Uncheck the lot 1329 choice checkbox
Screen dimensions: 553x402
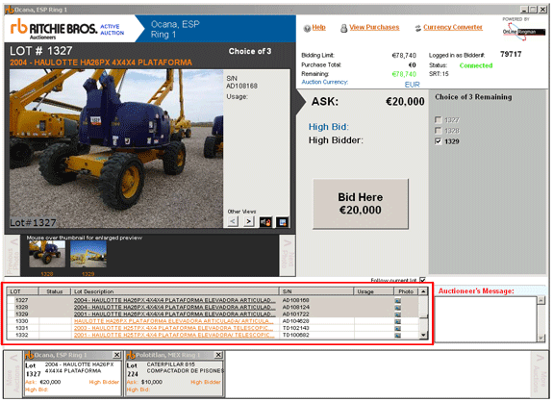click(x=438, y=141)
